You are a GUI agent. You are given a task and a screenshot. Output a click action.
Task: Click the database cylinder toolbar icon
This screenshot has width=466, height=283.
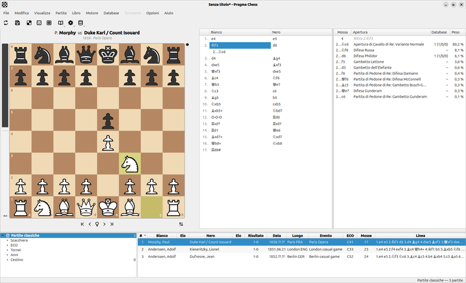(x=80, y=23)
